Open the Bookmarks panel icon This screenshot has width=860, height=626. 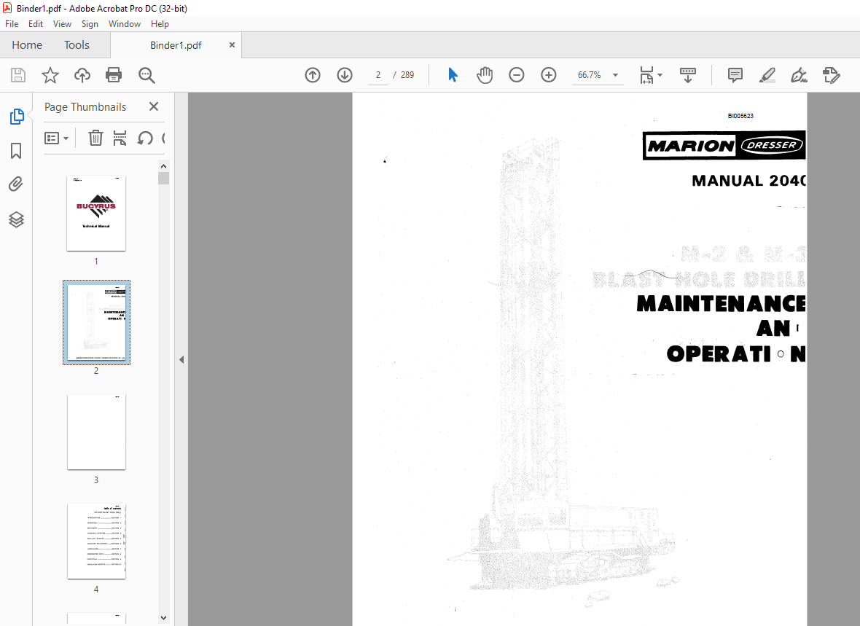point(16,151)
